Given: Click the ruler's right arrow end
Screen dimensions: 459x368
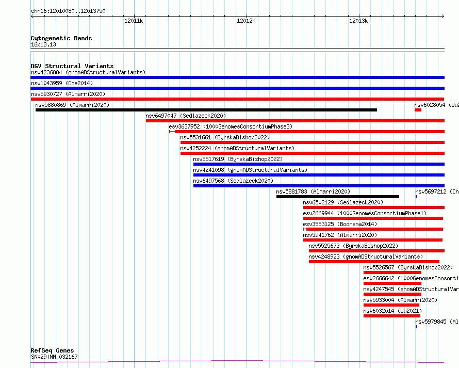Looking at the screenshot, I should [x=443, y=17].
